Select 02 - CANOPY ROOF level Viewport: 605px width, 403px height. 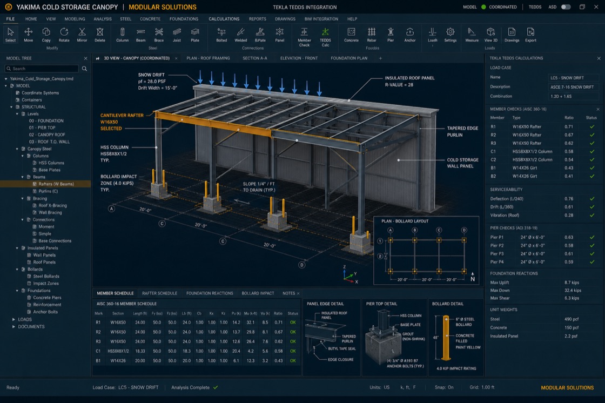[47, 135]
